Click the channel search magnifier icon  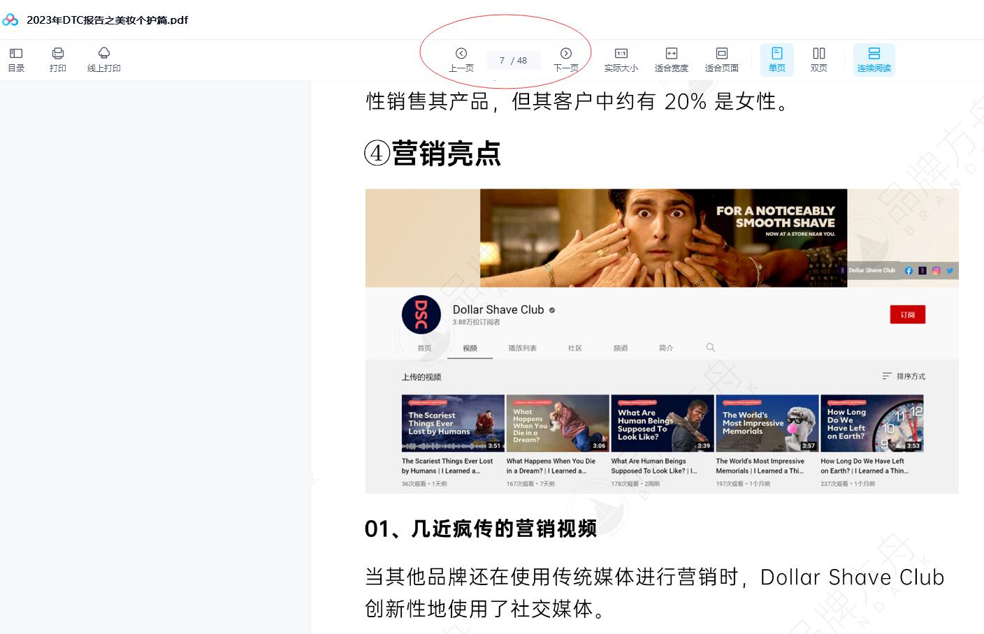click(711, 347)
